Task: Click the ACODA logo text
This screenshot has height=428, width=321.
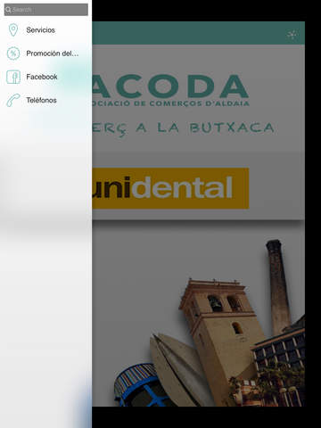Action: tap(170, 86)
